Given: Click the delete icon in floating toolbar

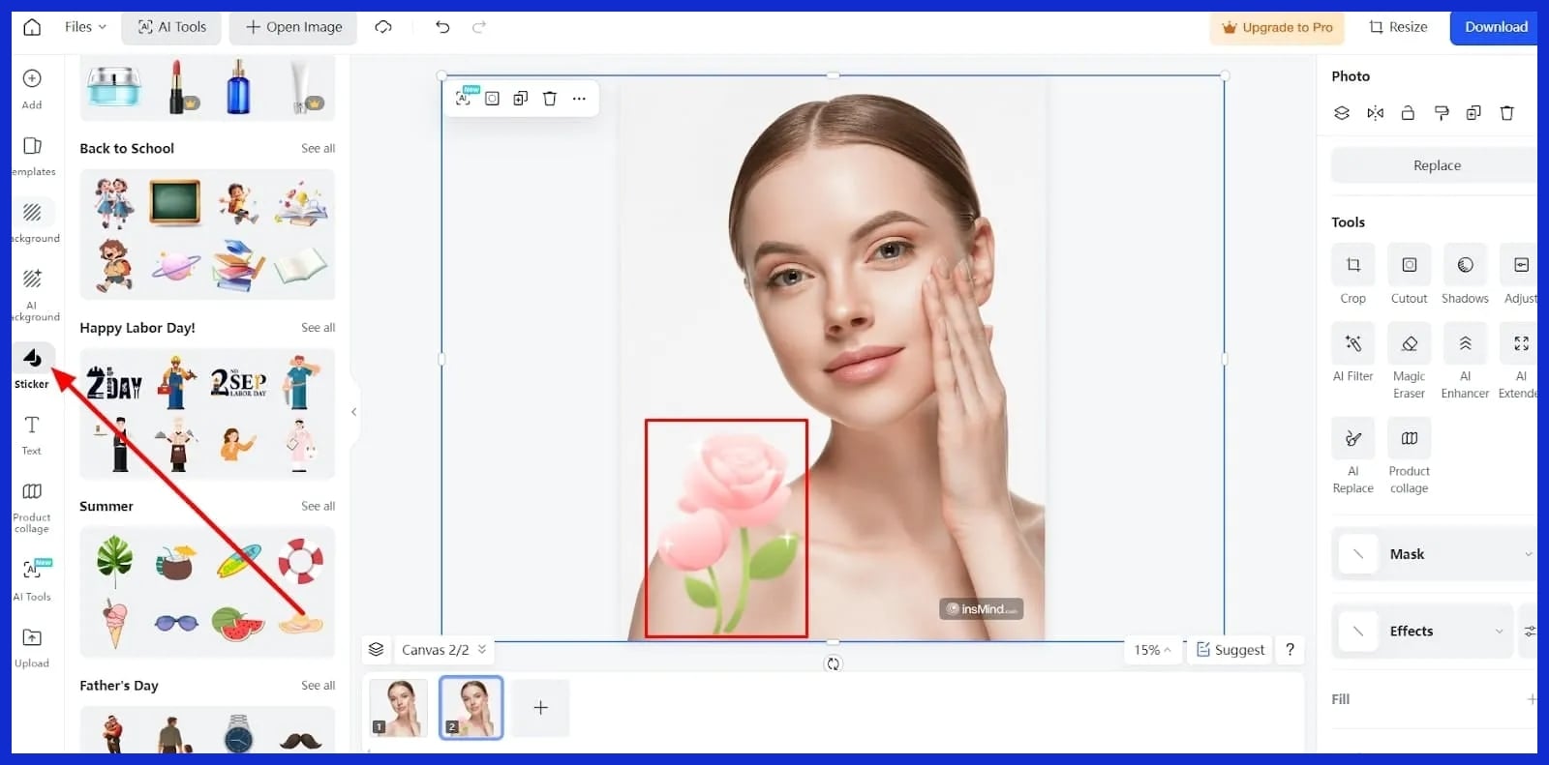Looking at the screenshot, I should [x=550, y=99].
